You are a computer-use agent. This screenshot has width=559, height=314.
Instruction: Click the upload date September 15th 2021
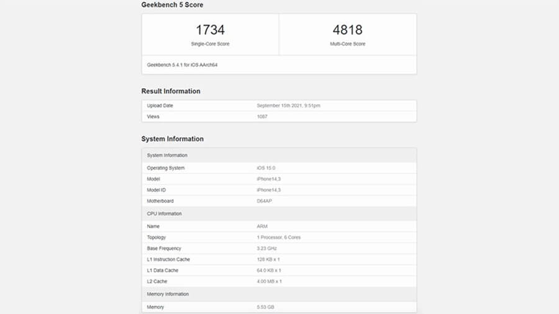tap(288, 105)
